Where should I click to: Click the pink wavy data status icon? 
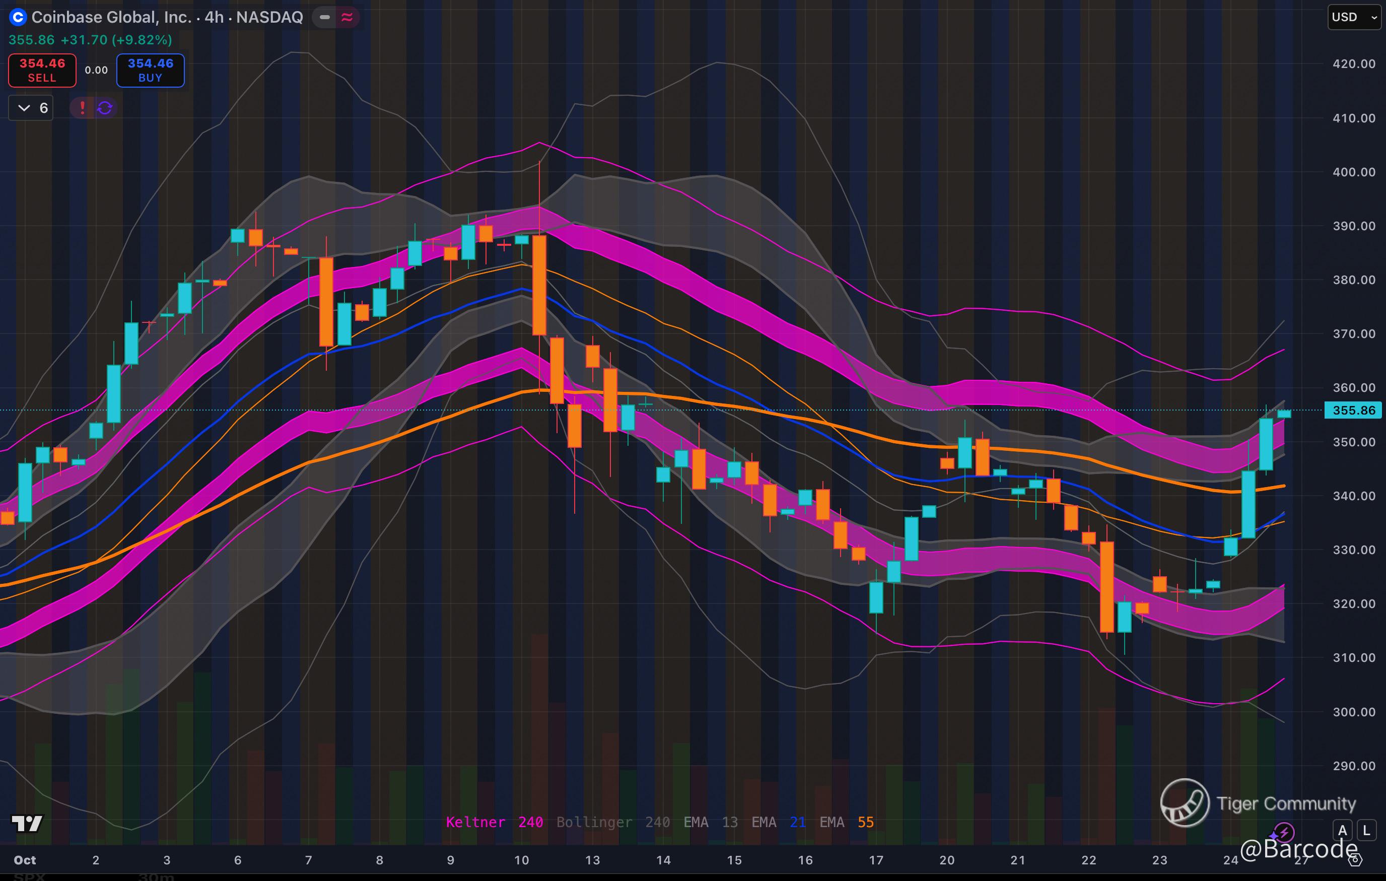347,17
